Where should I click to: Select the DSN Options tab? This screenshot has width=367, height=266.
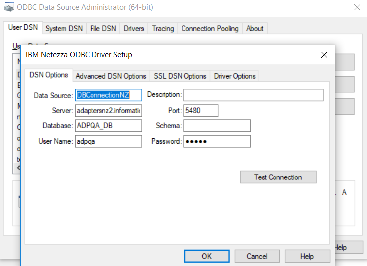pos(49,75)
